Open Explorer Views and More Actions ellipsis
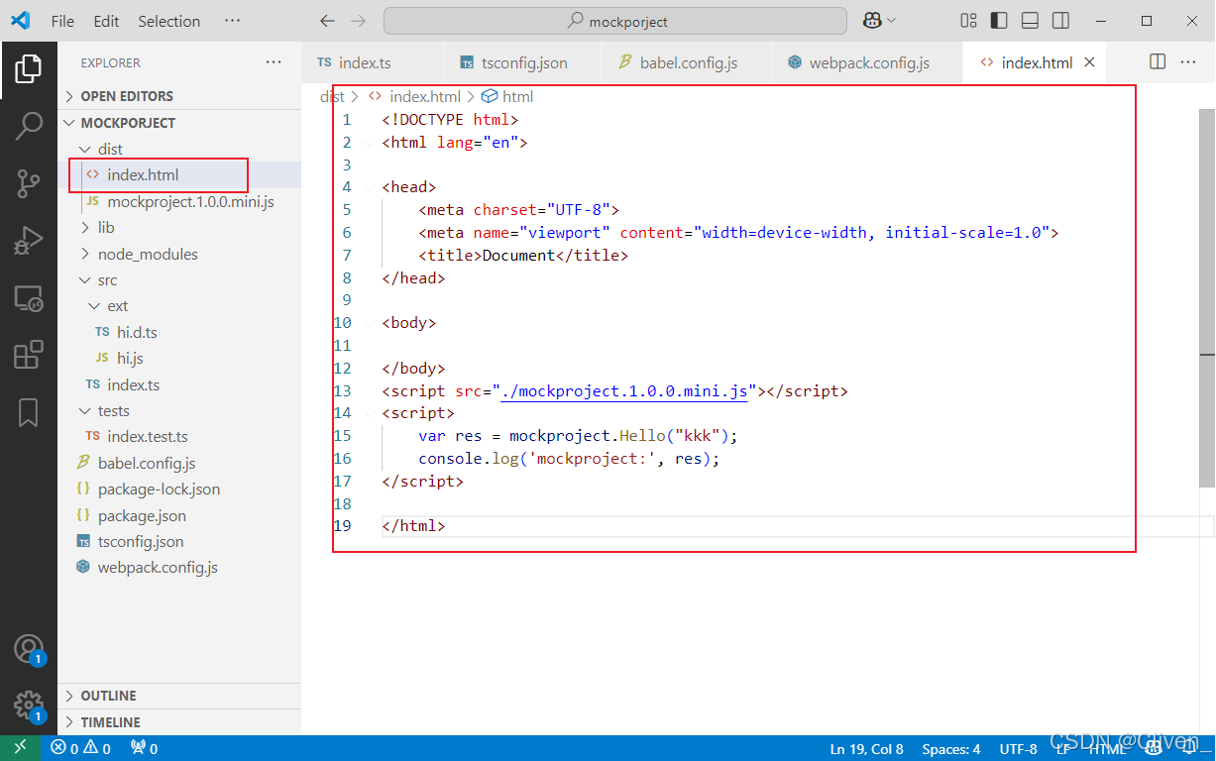 (x=274, y=62)
